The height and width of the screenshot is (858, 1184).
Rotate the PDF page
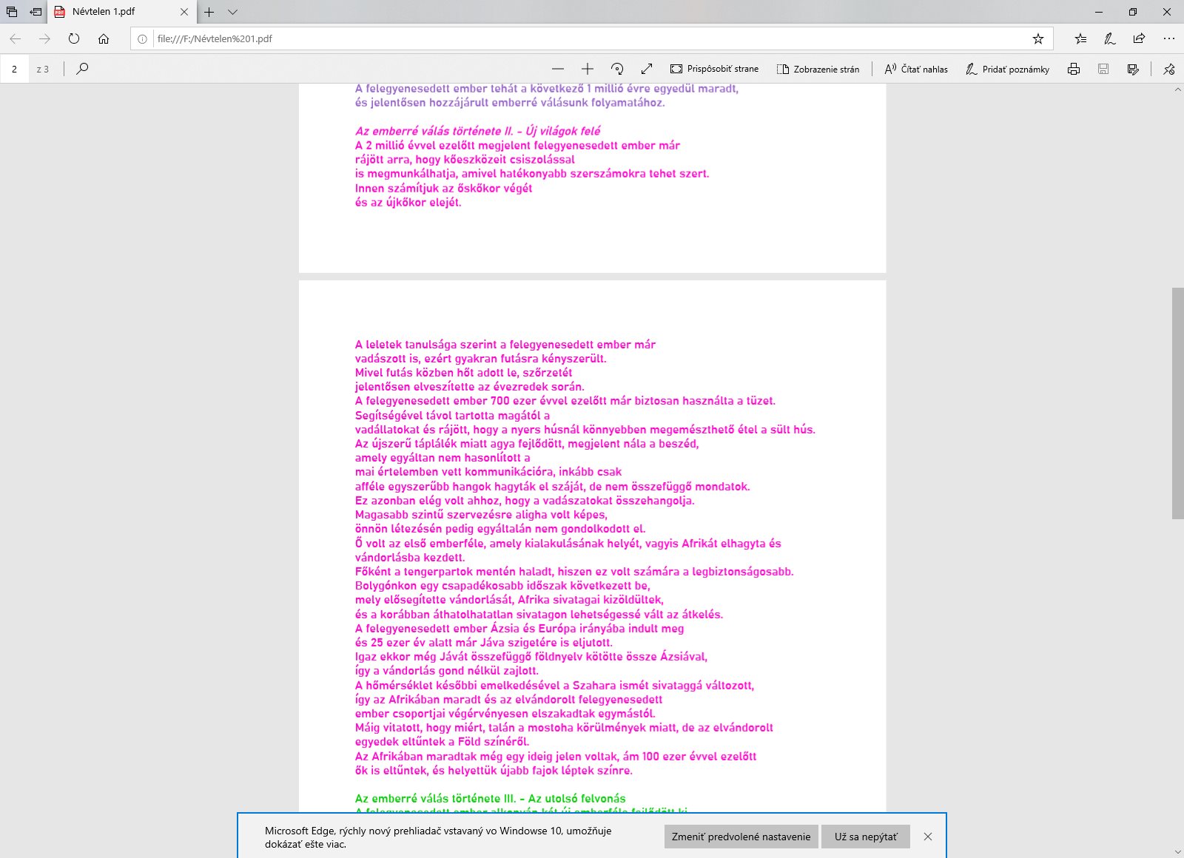pos(617,69)
